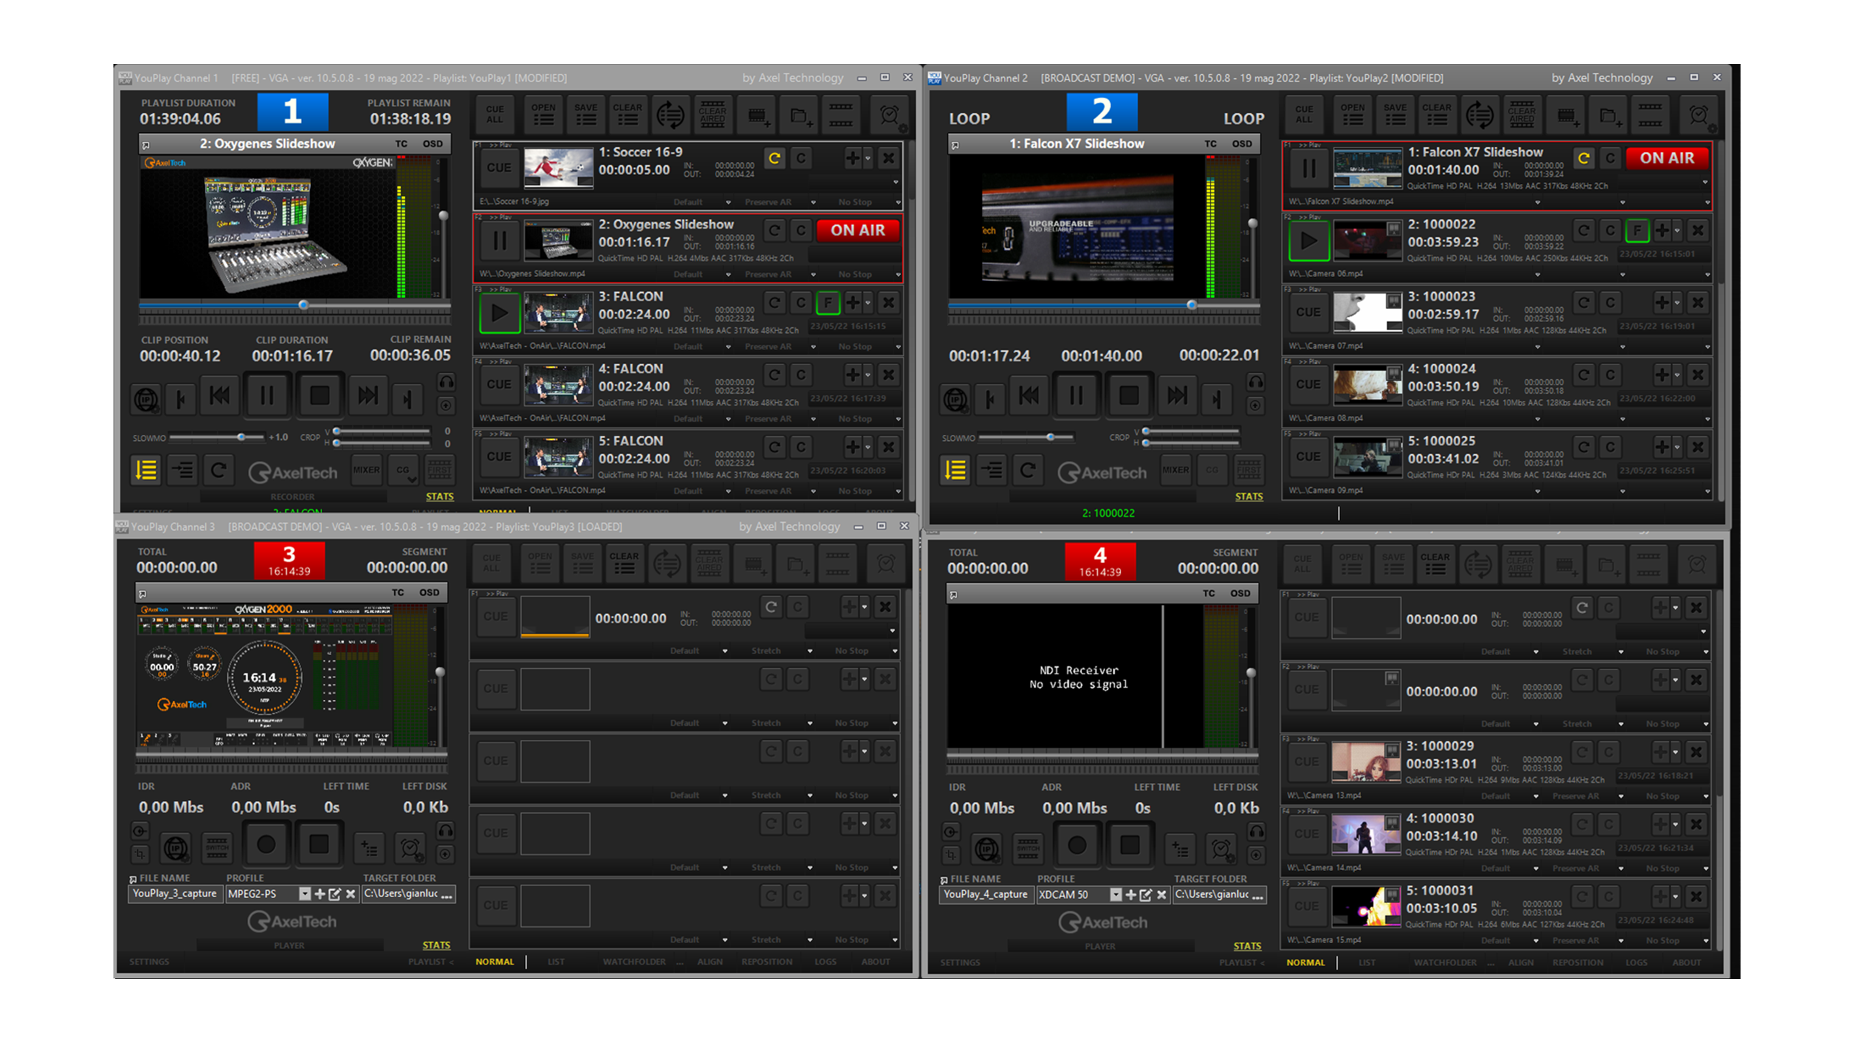Switch to WATCHFOLDER tab in Channel 3

634,962
